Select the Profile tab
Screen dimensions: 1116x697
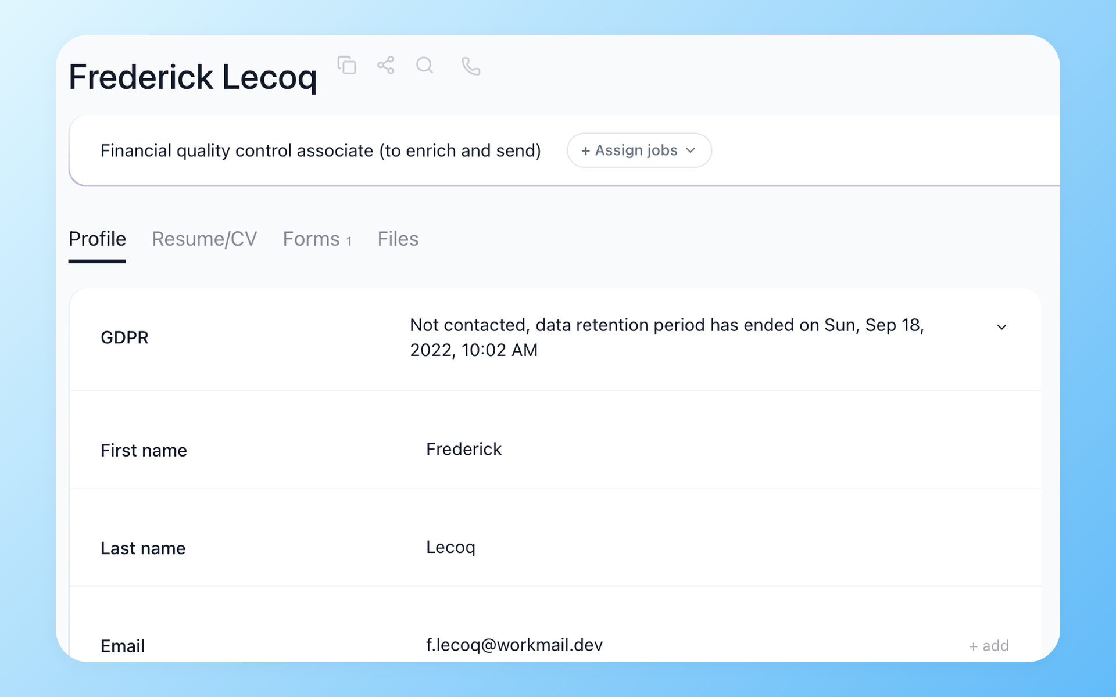pyautogui.click(x=97, y=239)
